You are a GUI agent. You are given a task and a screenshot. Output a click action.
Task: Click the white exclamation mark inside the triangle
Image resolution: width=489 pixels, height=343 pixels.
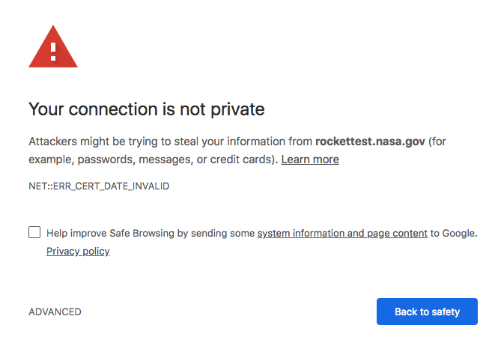[x=53, y=52]
